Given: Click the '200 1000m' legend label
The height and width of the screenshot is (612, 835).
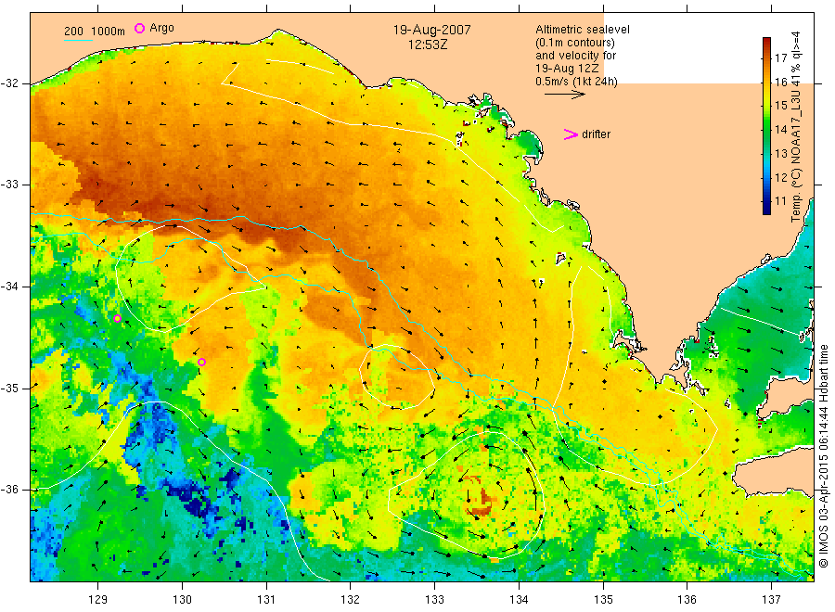Looking at the screenshot, I should pos(95,32).
